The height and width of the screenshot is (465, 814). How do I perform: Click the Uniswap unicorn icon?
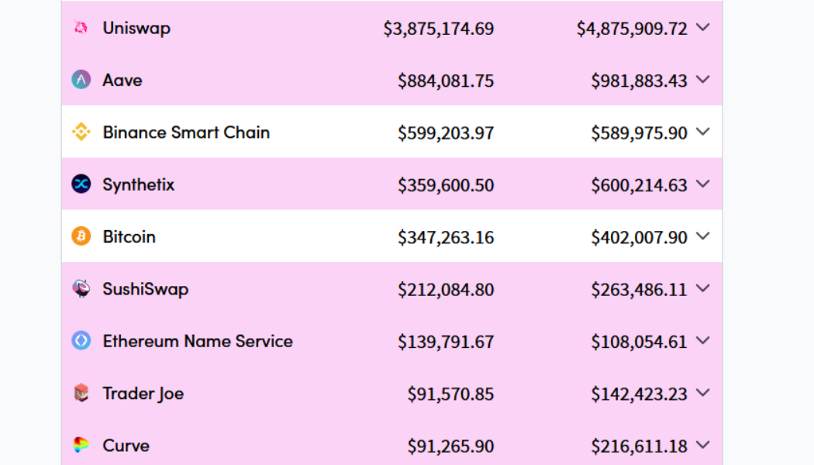click(80, 27)
